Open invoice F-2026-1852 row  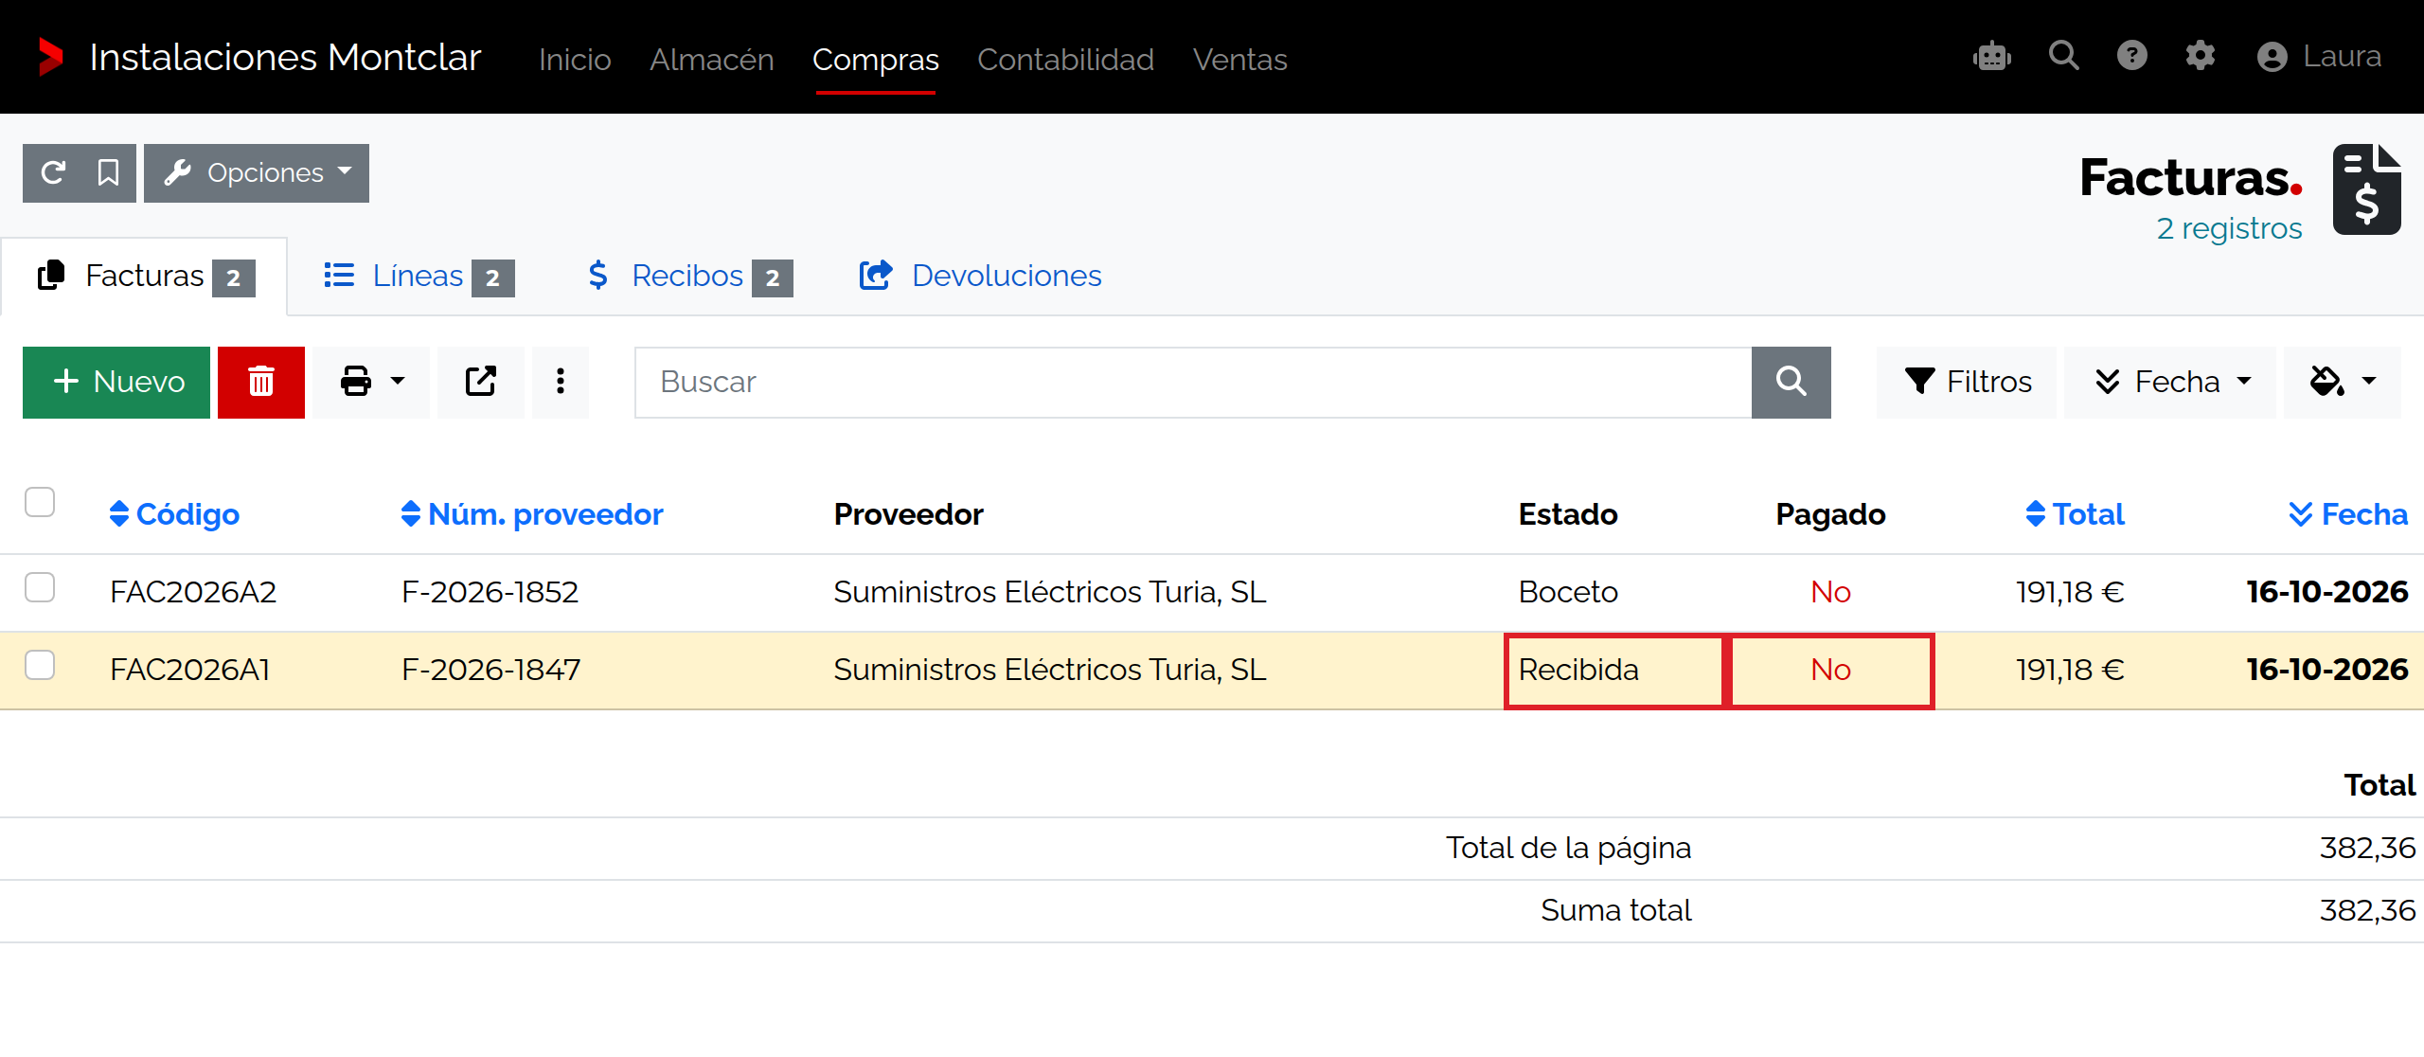pos(1212,592)
